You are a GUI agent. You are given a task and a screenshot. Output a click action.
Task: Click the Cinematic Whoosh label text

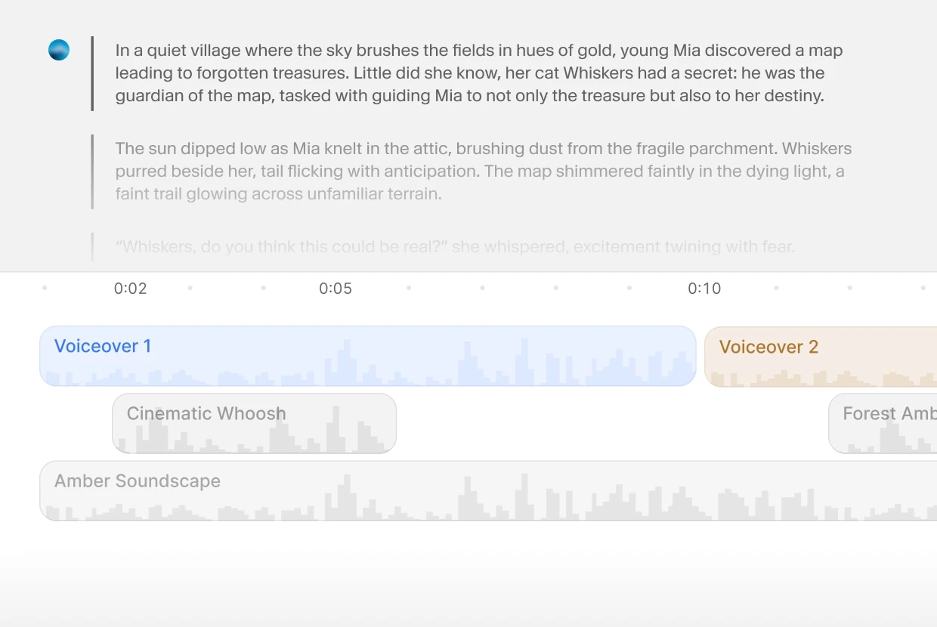click(206, 414)
